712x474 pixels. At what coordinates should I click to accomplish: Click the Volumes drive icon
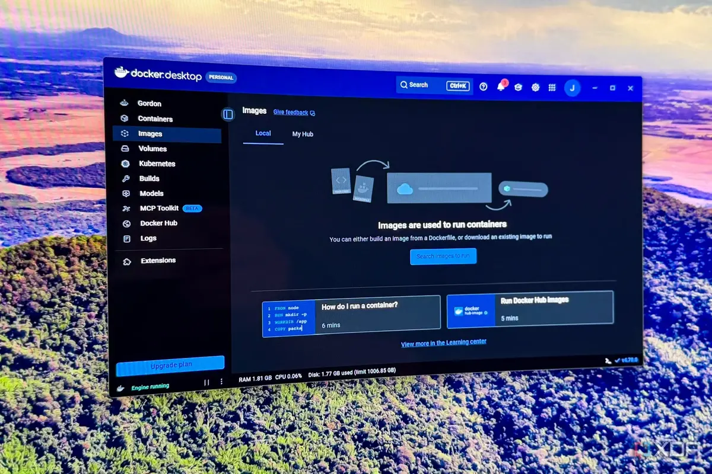[125, 149]
